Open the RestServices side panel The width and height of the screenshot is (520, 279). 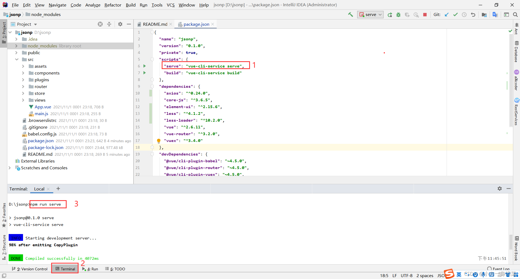(x=516, y=112)
